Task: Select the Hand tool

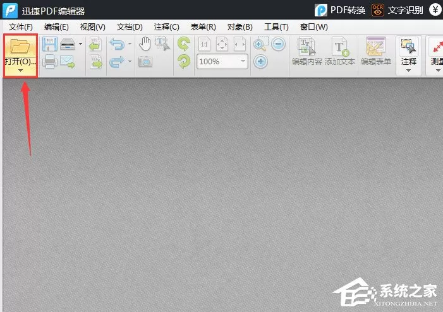Action: pos(145,44)
